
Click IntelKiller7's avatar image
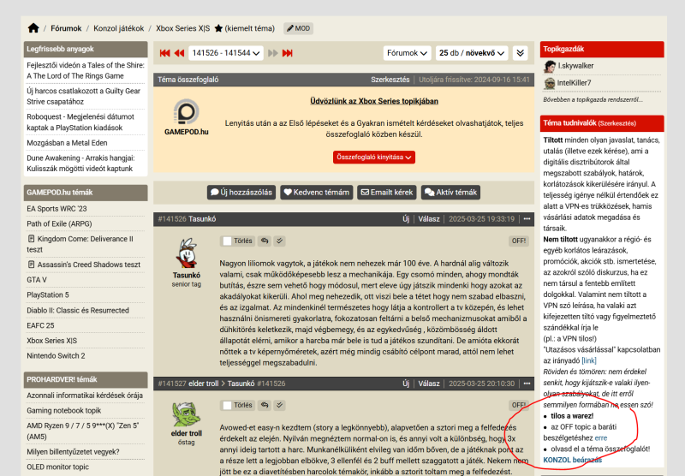pyautogui.click(x=550, y=83)
